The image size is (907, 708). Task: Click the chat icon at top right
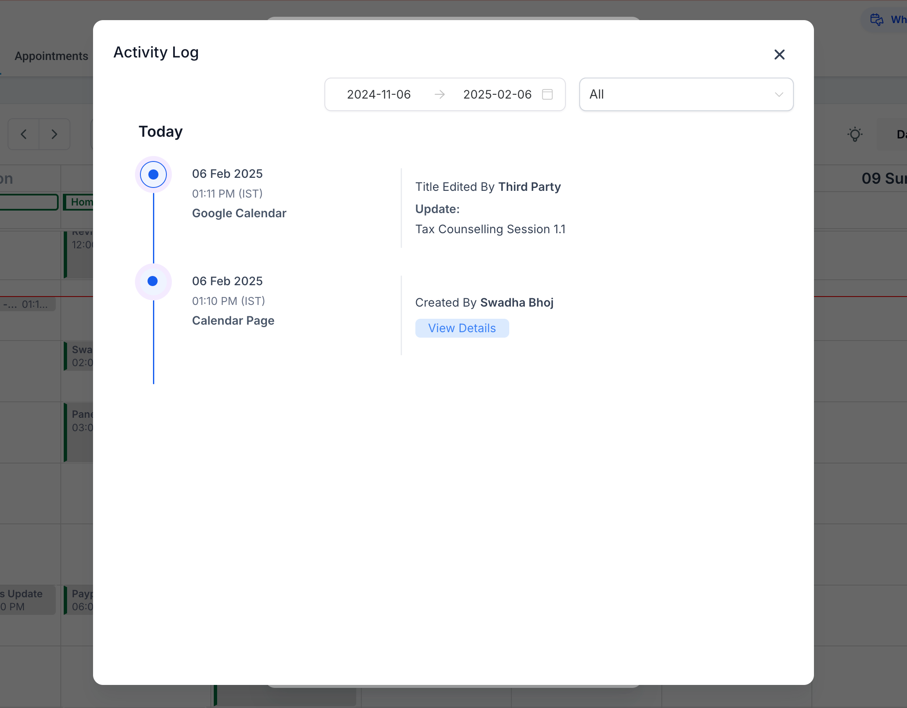pos(876,20)
